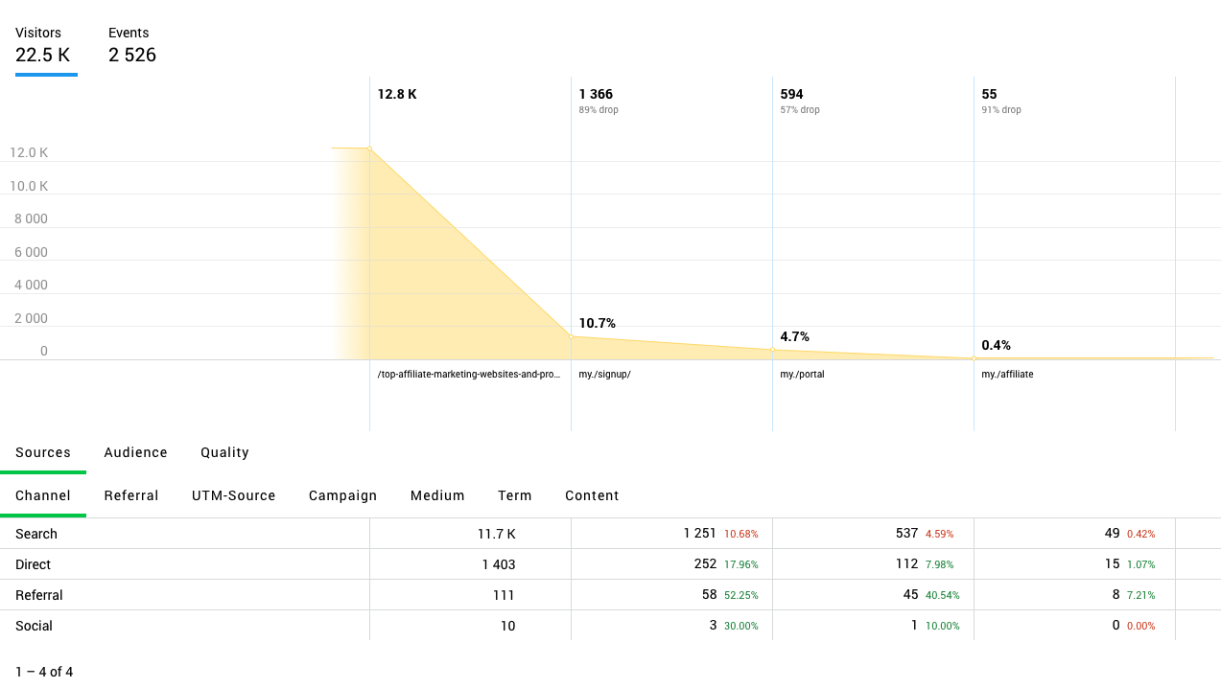Click the Social channel row
The width and height of the screenshot is (1221, 688).
click(35, 626)
